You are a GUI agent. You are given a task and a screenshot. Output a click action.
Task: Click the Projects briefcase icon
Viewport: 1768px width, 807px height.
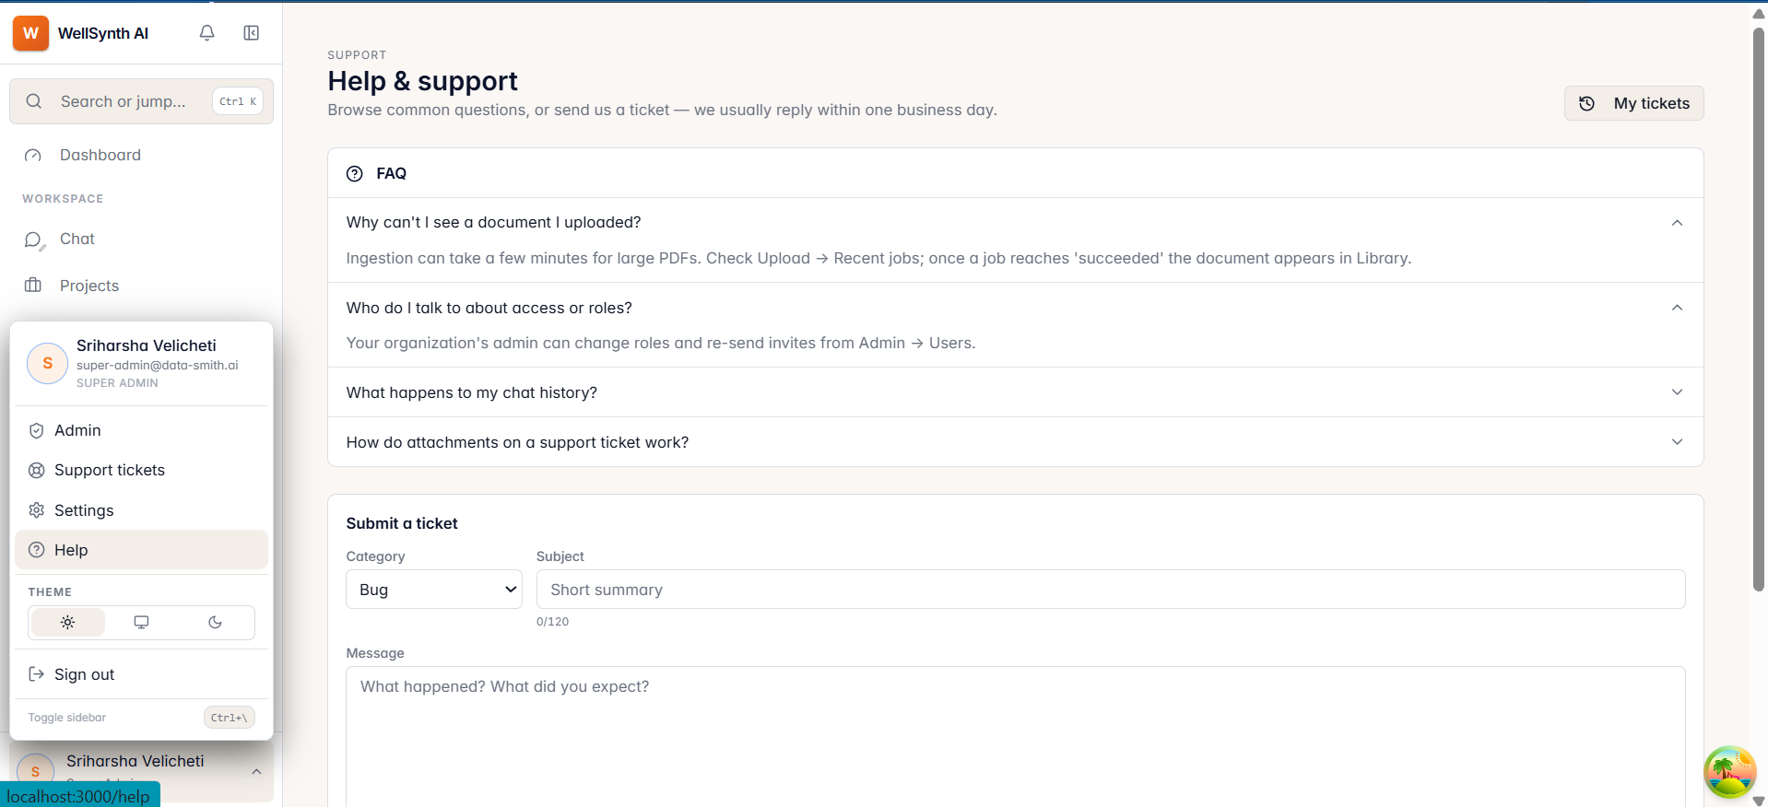click(33, 286)
